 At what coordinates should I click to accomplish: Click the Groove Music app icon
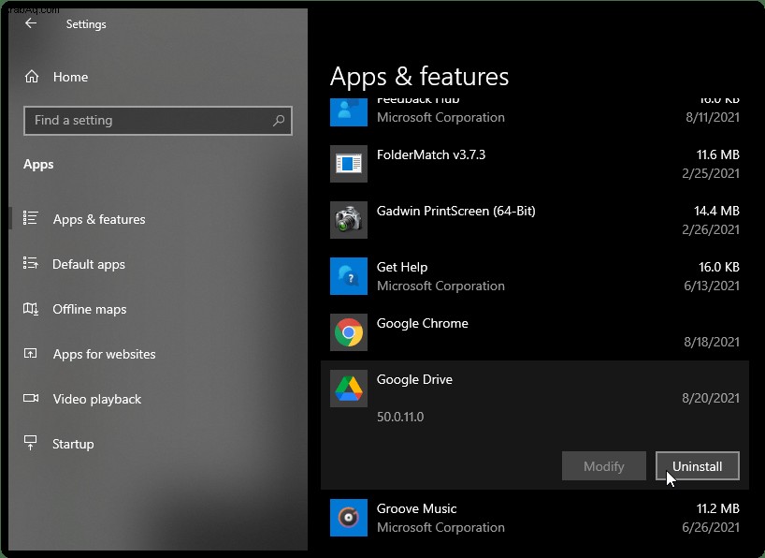pos(348,518)
